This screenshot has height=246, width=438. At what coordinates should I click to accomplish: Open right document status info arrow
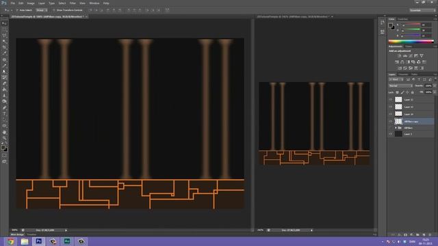312,230
